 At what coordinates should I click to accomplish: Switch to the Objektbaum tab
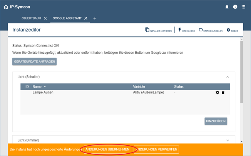tap(32, 18)
